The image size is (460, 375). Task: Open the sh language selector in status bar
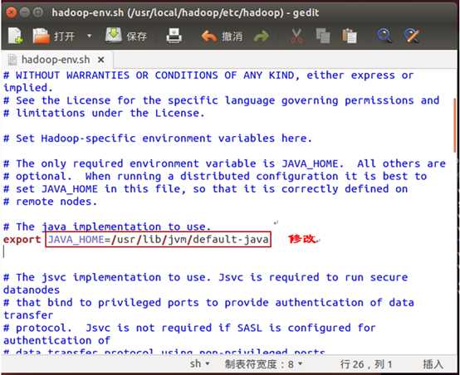(x=199, y=364)
